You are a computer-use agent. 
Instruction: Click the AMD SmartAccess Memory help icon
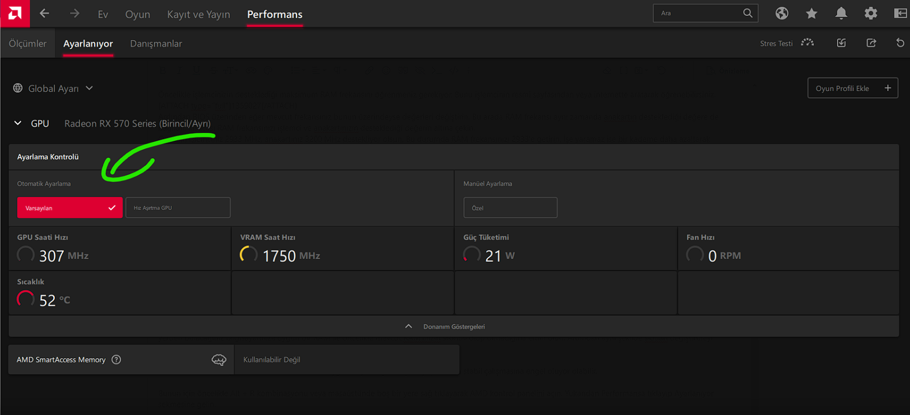click(x=117, y=360)
